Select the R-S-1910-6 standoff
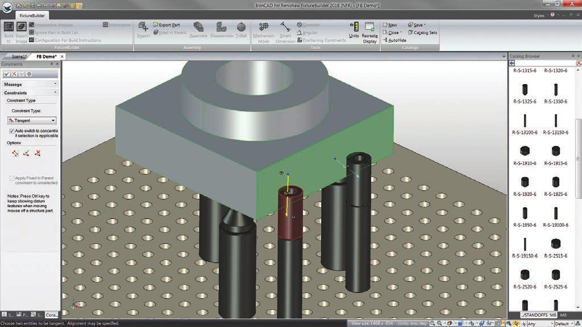The image size is (582, 327). [525, 155]
